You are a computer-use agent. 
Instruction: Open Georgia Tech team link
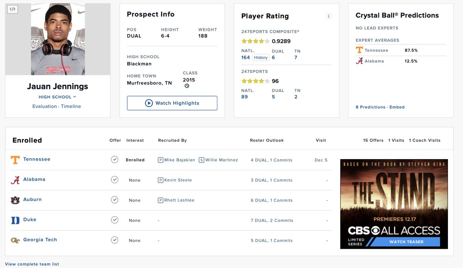point(40,239)
